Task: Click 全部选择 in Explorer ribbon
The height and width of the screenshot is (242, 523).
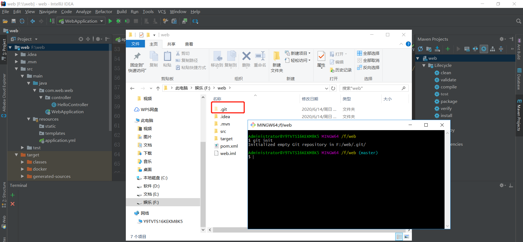Action: coord(368,53)
